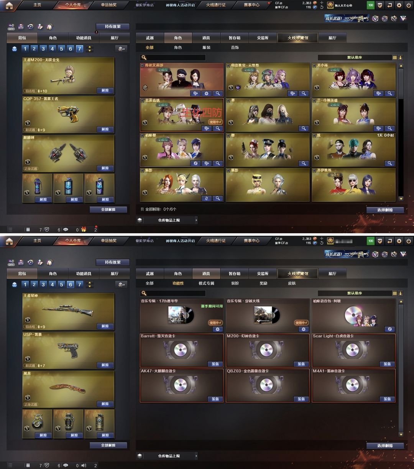Click the bag page stepper above 王者星神
This screenshot has width=414, height=469.
coord(90,285)
